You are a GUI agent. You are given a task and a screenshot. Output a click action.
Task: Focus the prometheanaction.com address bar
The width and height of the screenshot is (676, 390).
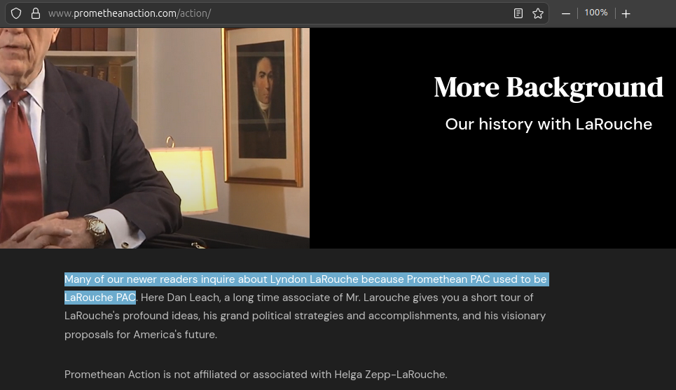click(x=276, y=13)
